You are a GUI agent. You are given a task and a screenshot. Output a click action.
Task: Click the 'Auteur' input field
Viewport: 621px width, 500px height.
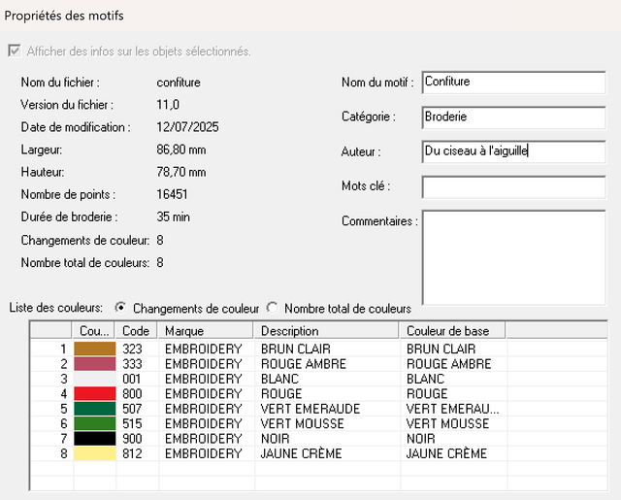512,151
